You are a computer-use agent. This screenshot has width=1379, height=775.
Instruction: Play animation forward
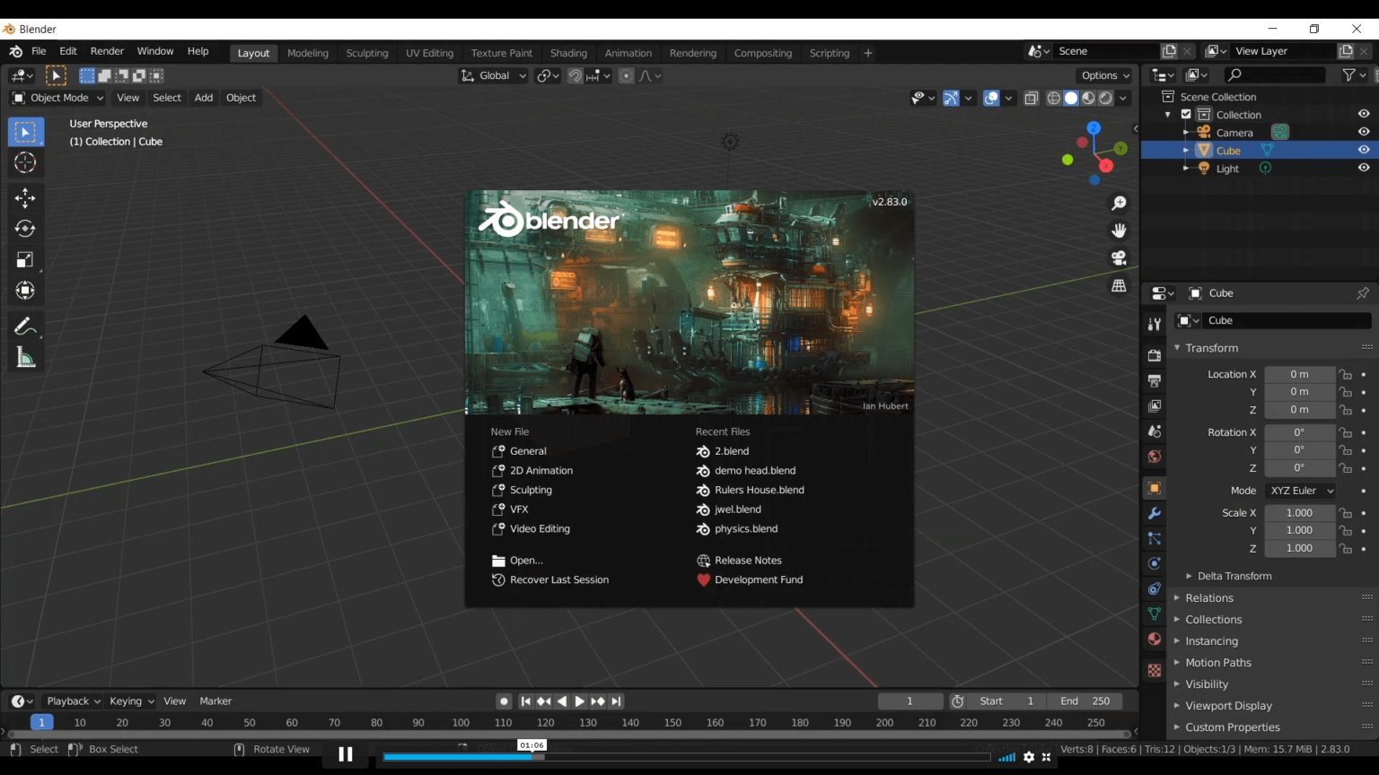point(580,701)
